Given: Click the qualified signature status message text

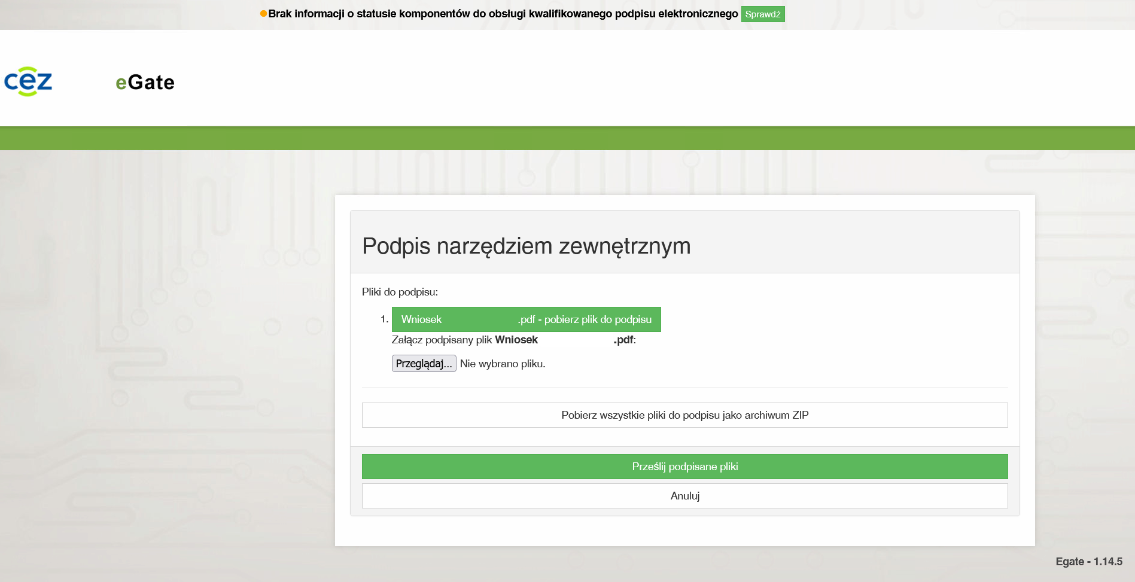Looking at the screenshot, I should click(503, 14).
